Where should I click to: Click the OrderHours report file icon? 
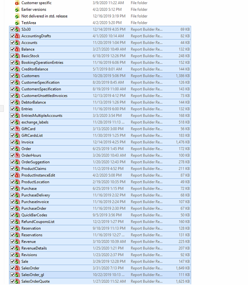click(17, 155)
